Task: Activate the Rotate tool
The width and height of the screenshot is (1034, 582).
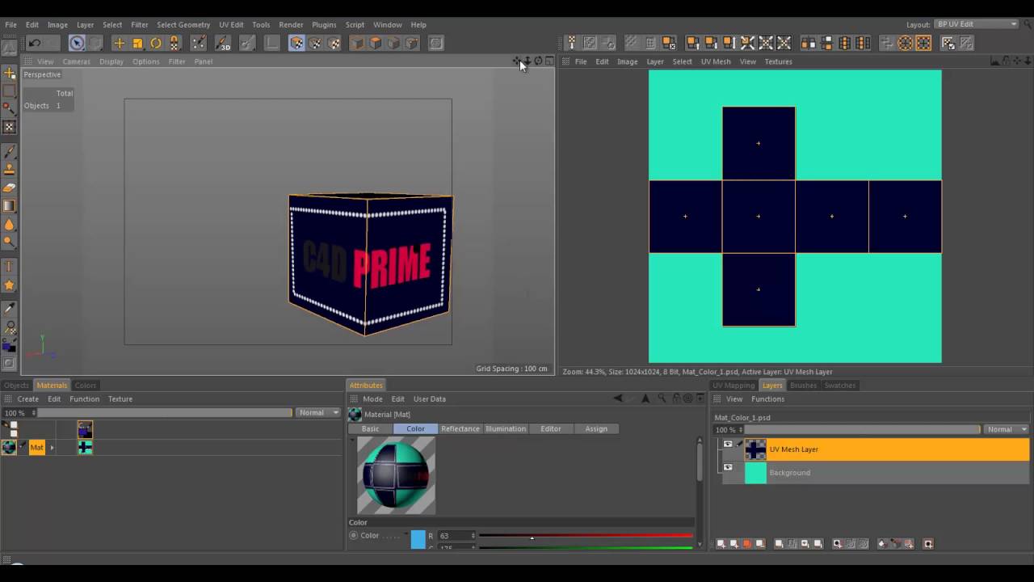Action: pyautogui.click(x=156, y=44)
